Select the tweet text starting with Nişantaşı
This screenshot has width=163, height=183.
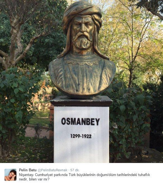coord(84,177)
